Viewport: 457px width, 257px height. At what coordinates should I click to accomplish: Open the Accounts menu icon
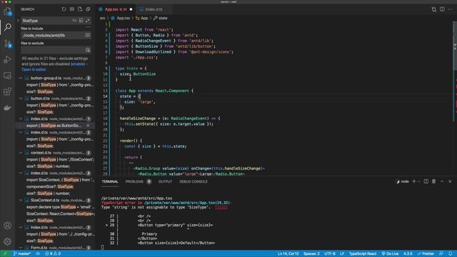click(x=8, y=226)
